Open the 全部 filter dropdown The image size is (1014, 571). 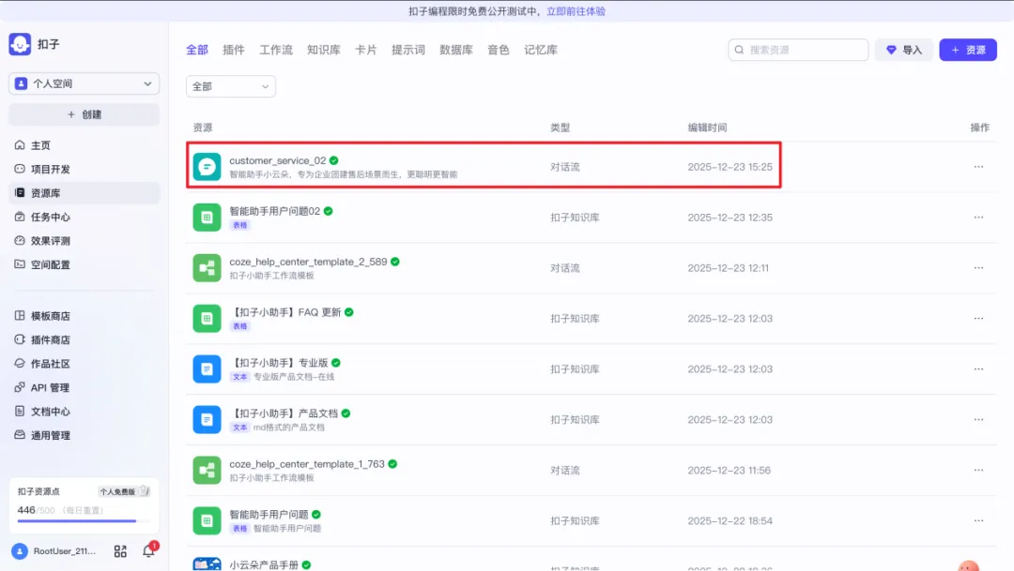(x=231, y=86)
